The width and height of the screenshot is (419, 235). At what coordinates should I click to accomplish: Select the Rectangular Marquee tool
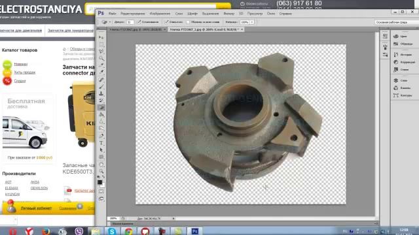101,44
